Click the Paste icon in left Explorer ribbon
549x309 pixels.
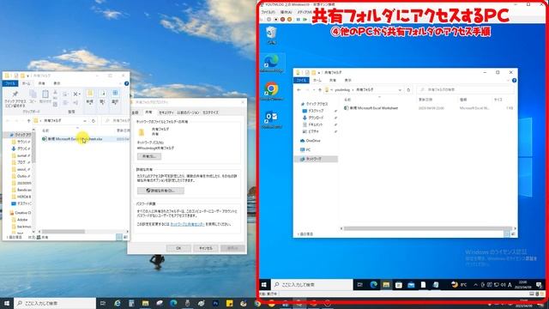(x=45, y=94)
